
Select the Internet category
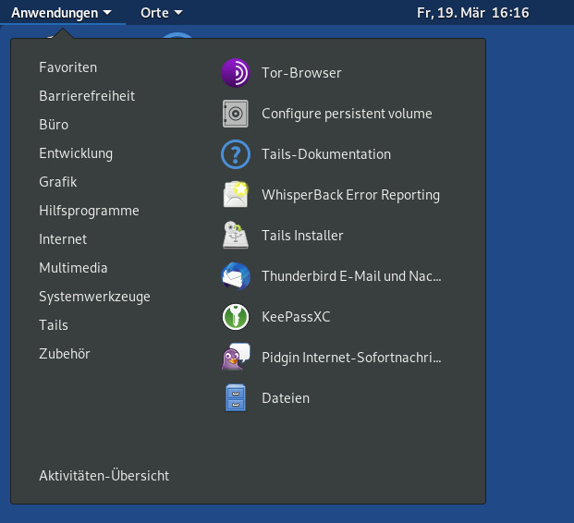click(x=63, y=239)
